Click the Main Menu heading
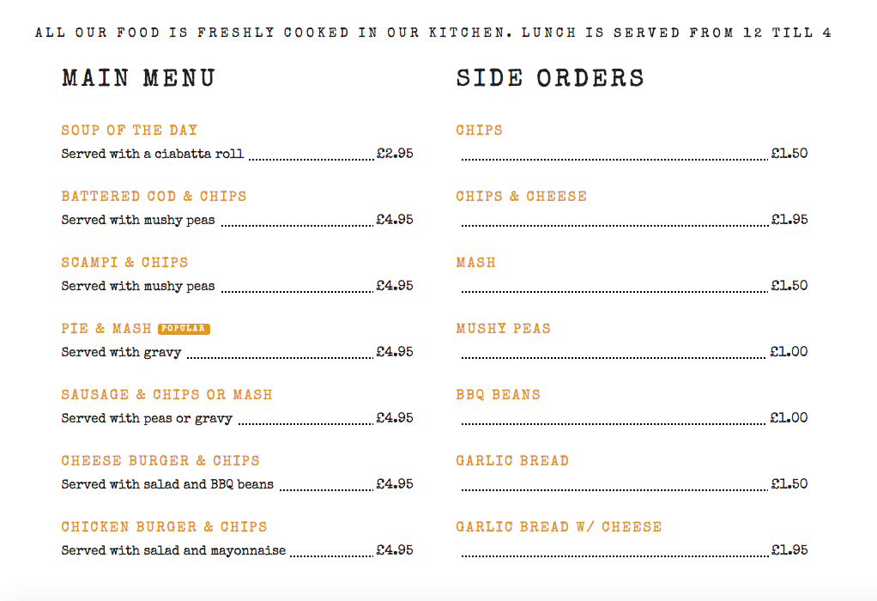The image size is (877, 601). (138, 78)
